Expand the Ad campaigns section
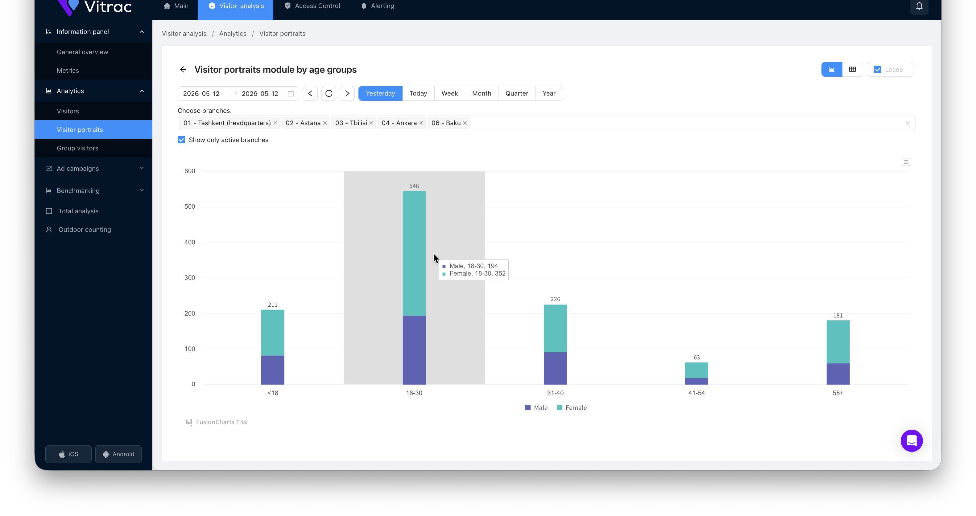Screen dimensions: 976x516 [x=93, y=169]
